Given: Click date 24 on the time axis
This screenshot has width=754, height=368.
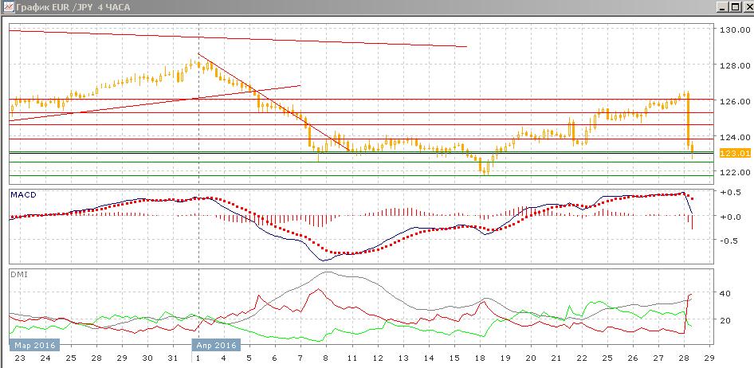Looking at the screenshot, I should click(x=45, y=358).
